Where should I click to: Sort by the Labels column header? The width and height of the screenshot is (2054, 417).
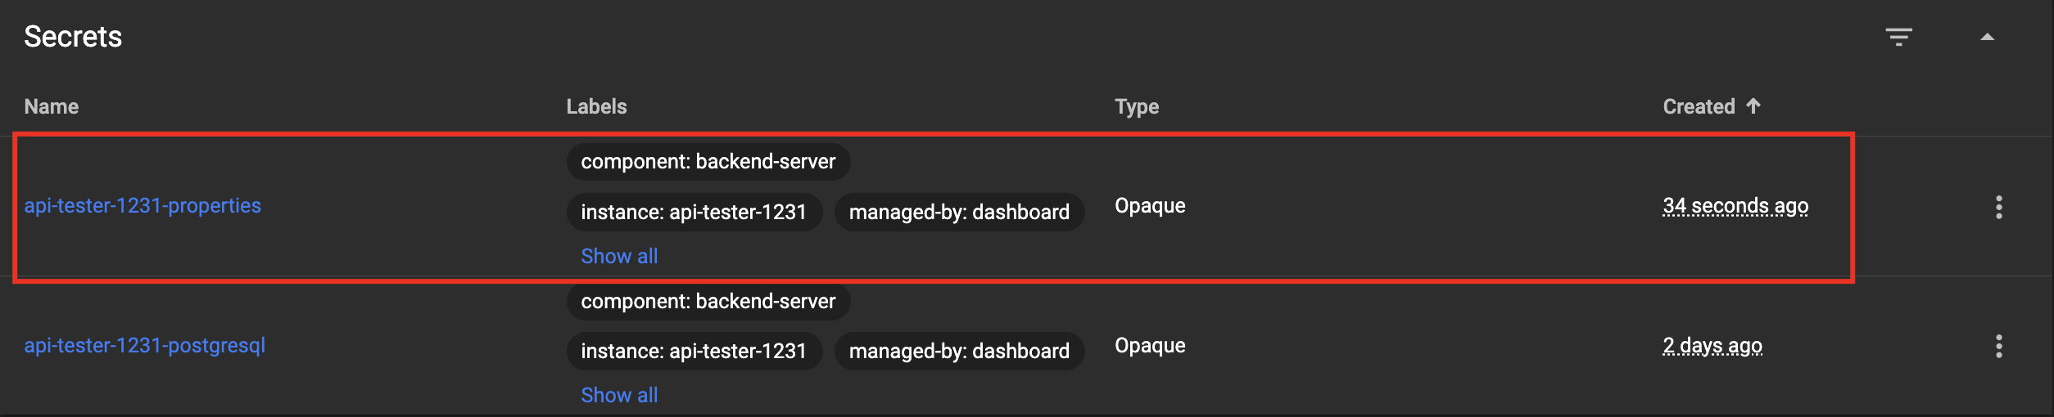coord(596,107)
